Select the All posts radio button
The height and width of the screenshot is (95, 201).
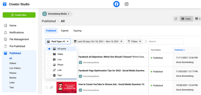pyautogui.click(x=49, y=49)
